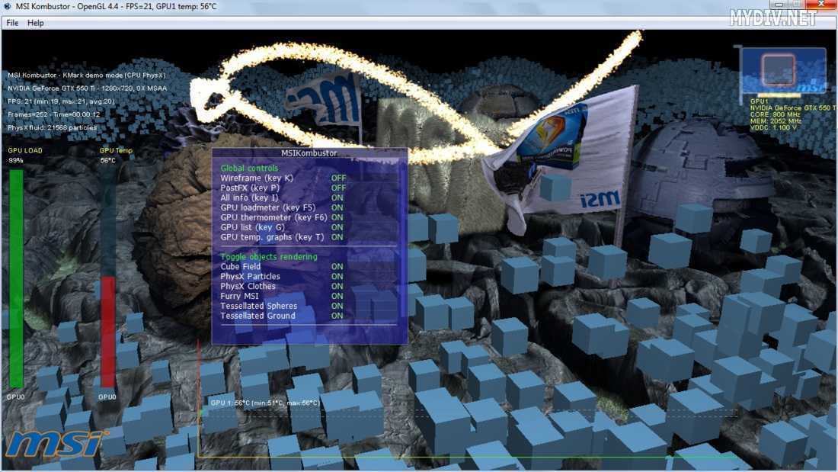Disable GPU loadmeter (key F5)
This screenshot has width=838, height=472.
point(337,207)
